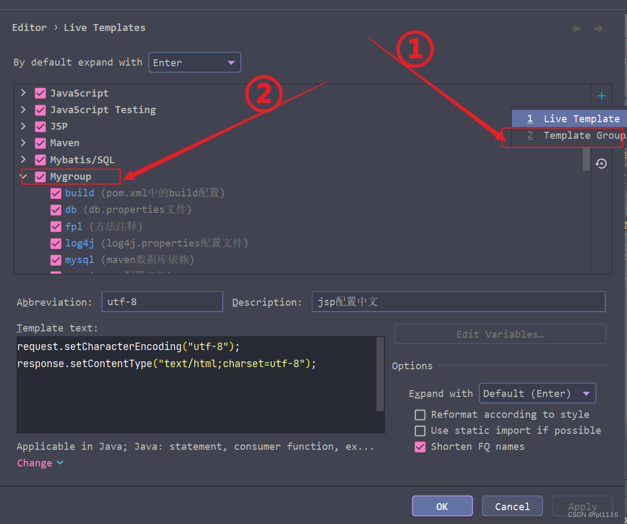Go back with the left arrow icon
The width and height of the screenshot is (627, 524).
(576, 28)
